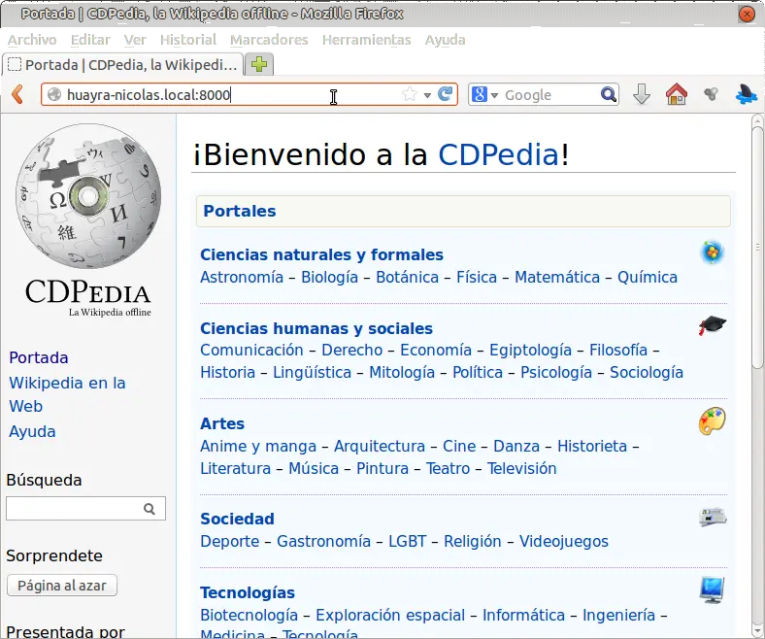Open the Filosofía portal link
This screenshot has height=639, width=765.
click(x=618, y=350)
